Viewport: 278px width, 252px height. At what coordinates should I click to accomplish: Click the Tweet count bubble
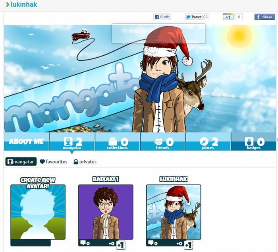[207, 17]
